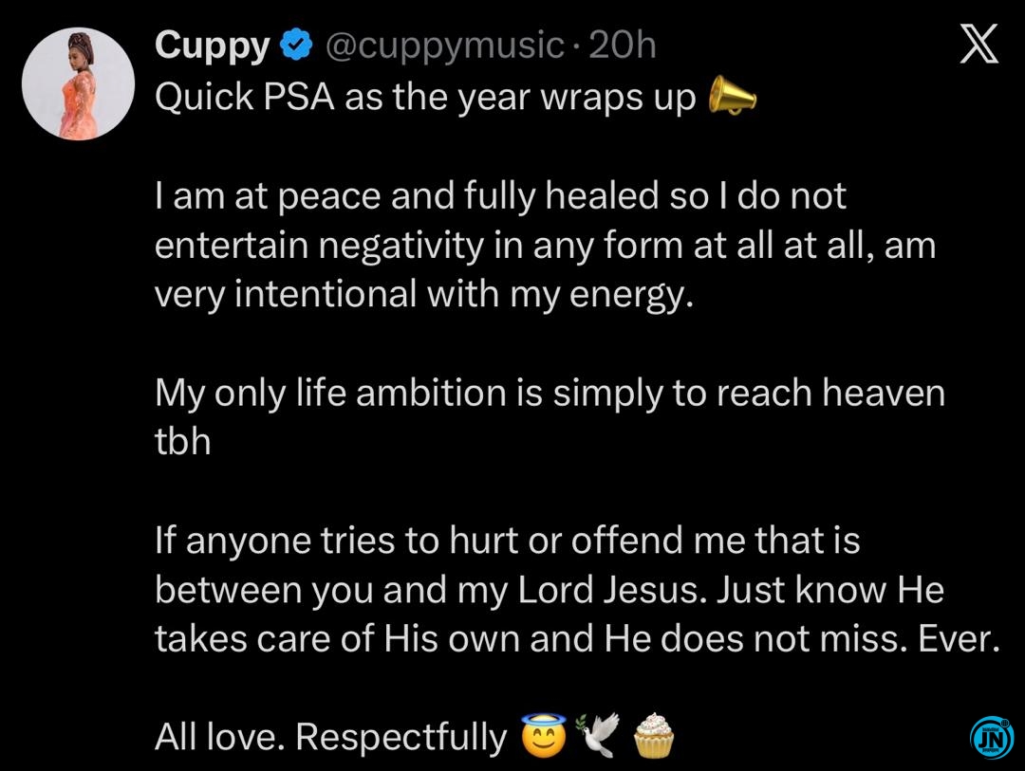Click the Cuppy display name
This screenshot has width=1025, height=771.
point(213,46)
